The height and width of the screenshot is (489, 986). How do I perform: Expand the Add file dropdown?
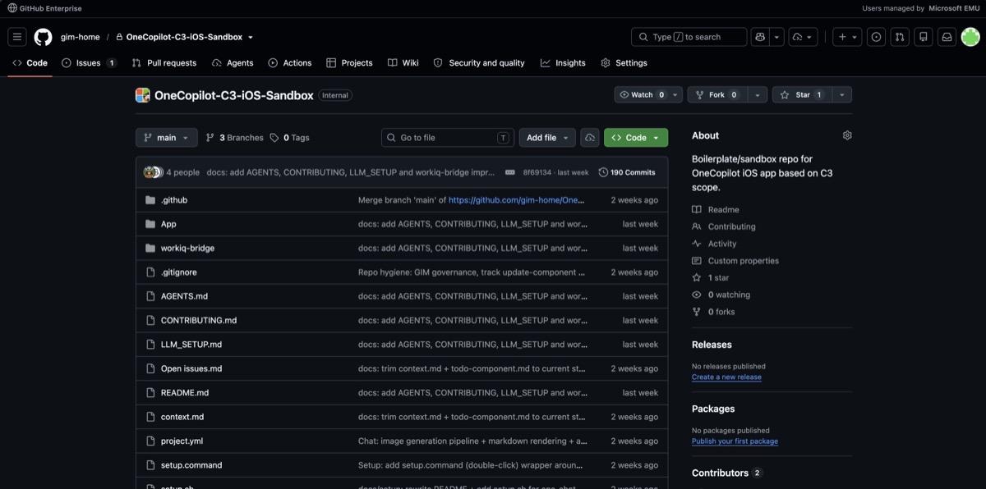coord(547,138)
